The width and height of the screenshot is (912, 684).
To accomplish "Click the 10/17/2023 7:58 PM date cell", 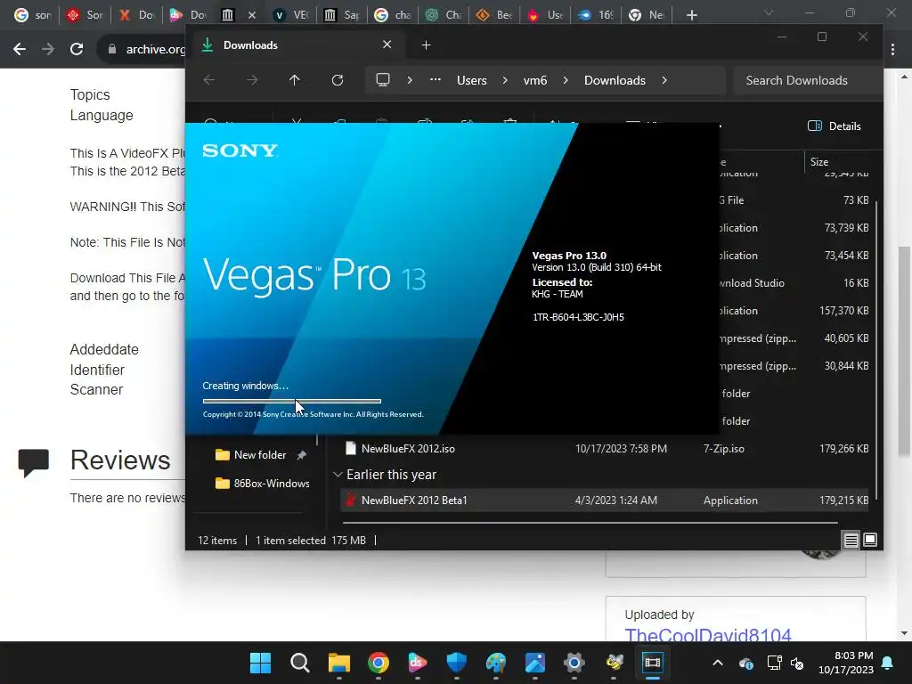I will (x=621, y=449).
